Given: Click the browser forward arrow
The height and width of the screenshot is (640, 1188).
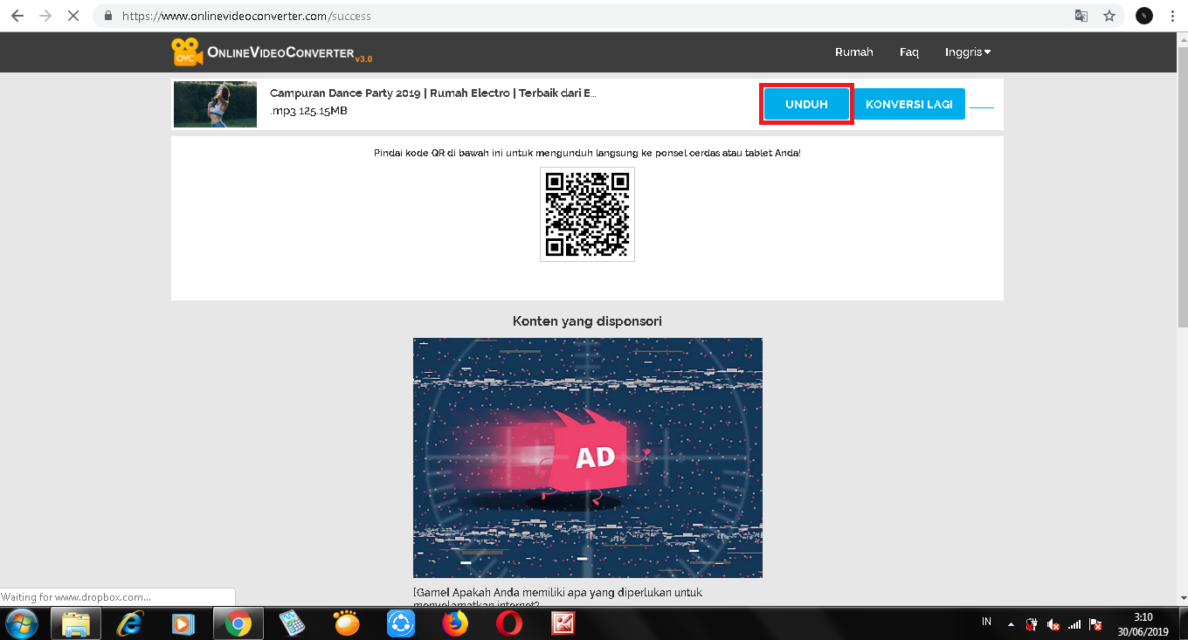Looking at the screenshot, I should (x=45, y=16).
